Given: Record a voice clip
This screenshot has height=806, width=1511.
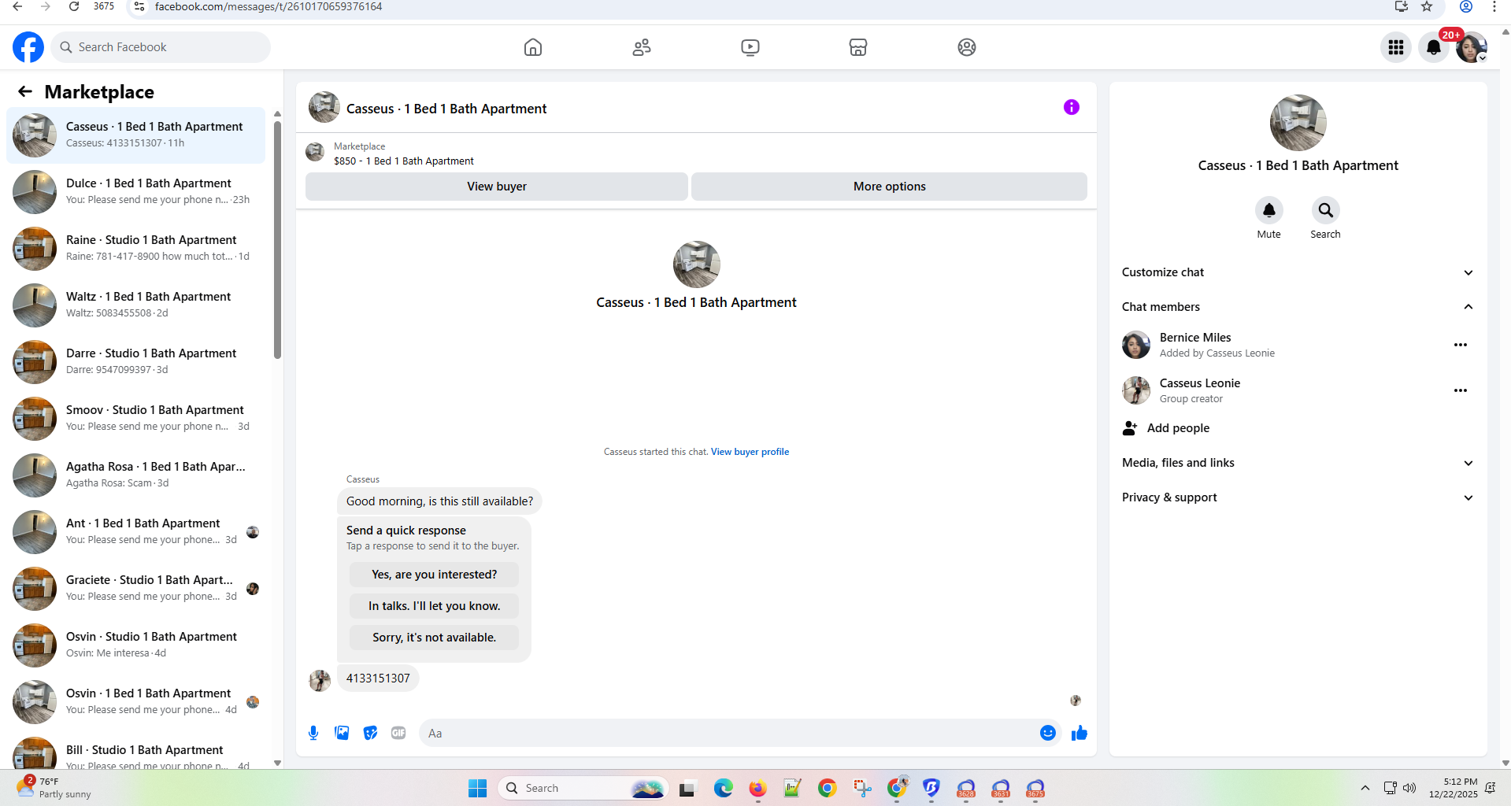Looking at the screenshot, I should pyautogui.click(x=313, y=733).
